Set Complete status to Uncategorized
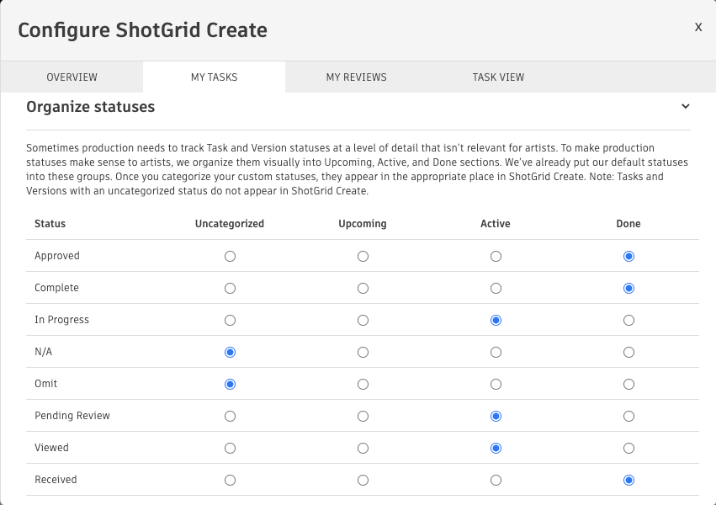Screen dimensions: 716x505 230,288
